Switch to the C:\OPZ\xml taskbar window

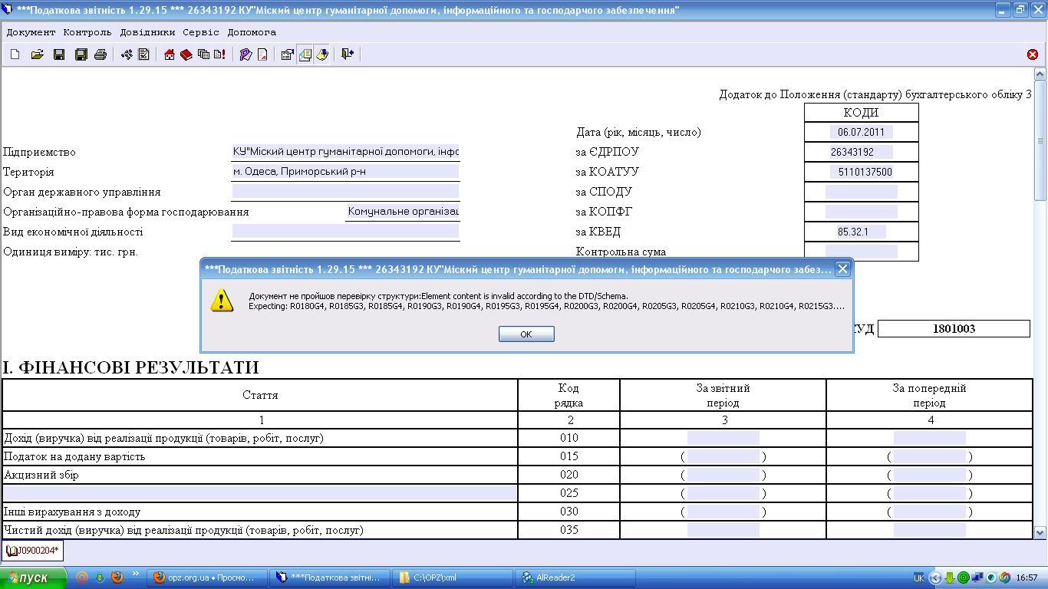[x=452, y=577]
